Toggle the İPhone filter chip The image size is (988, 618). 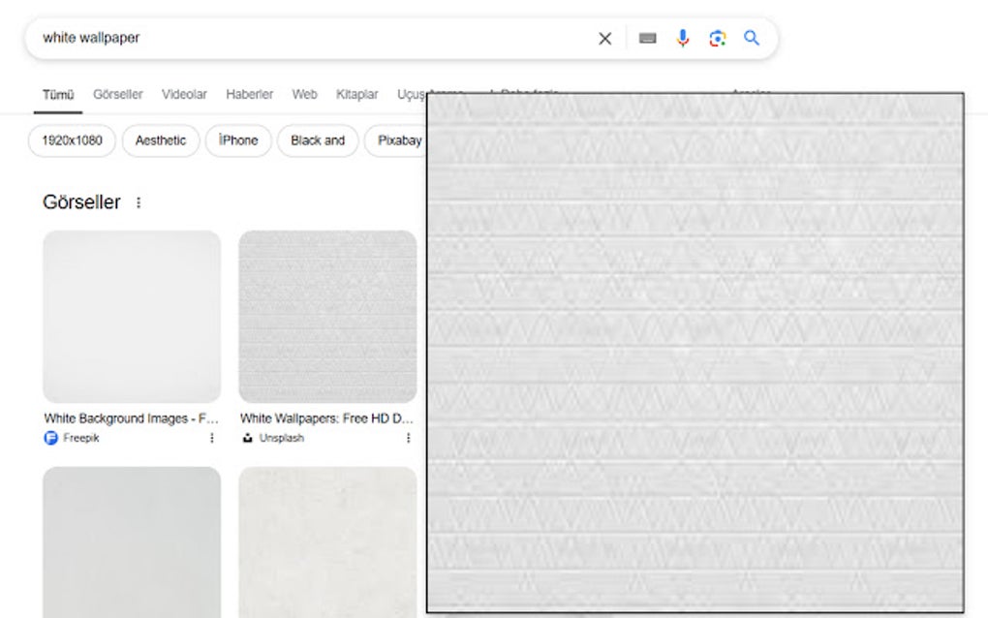[238, 140]
